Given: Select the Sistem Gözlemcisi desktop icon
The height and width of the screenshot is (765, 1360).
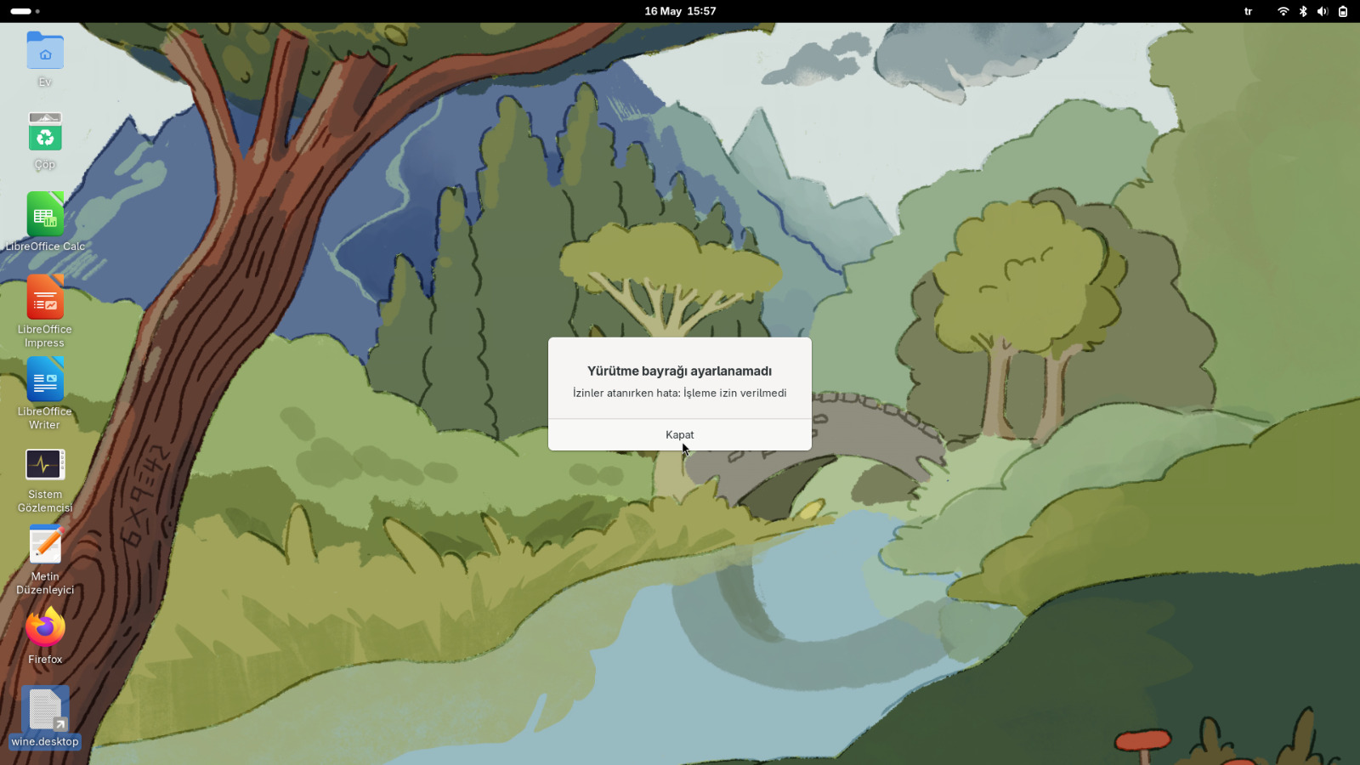Looking at the screenshot, I should click(45, 464).
